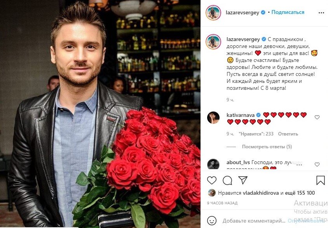Open the about_lvs avatar
Viewport: 328px width, 228px height.
(213, 165)
